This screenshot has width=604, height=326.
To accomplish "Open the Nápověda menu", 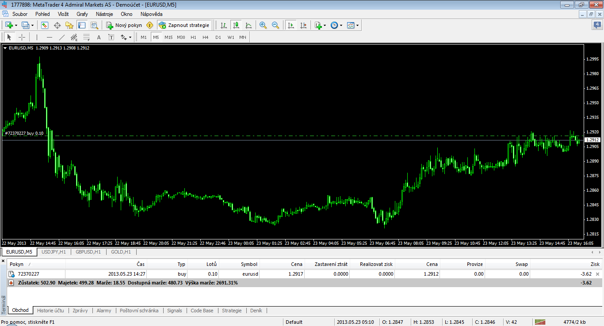I will coord(152,14).
